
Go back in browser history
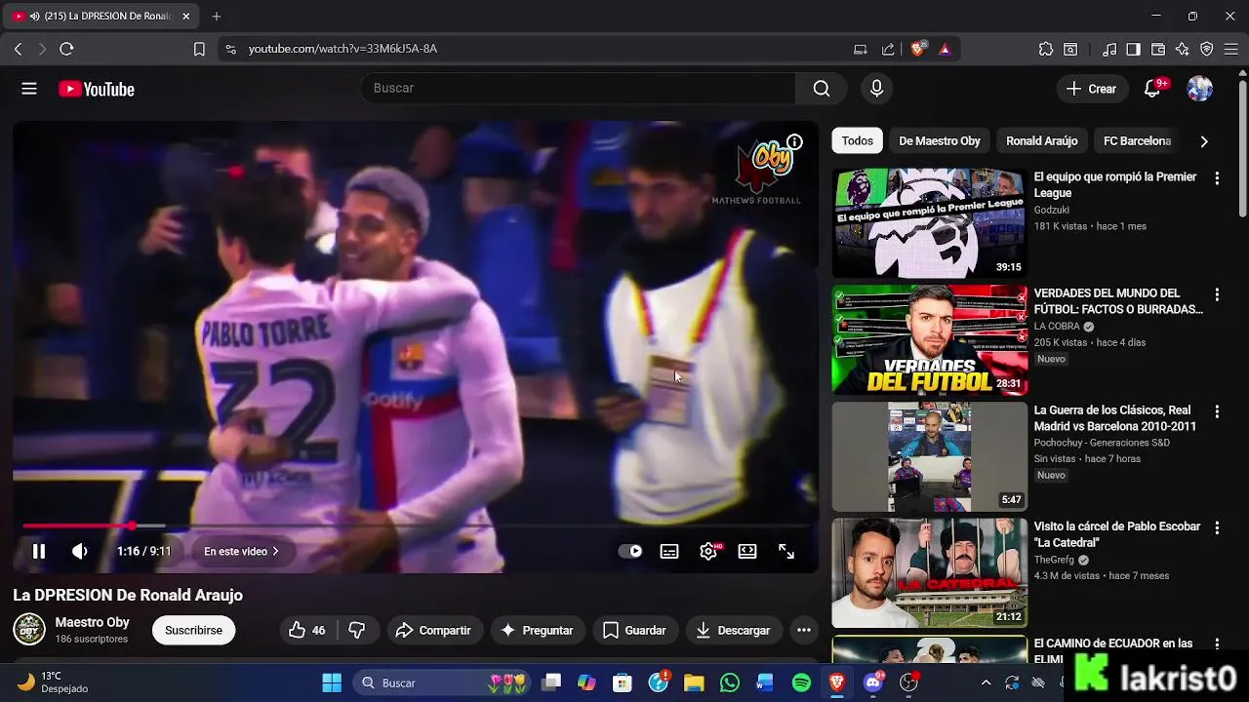click(x=18, y=49)
